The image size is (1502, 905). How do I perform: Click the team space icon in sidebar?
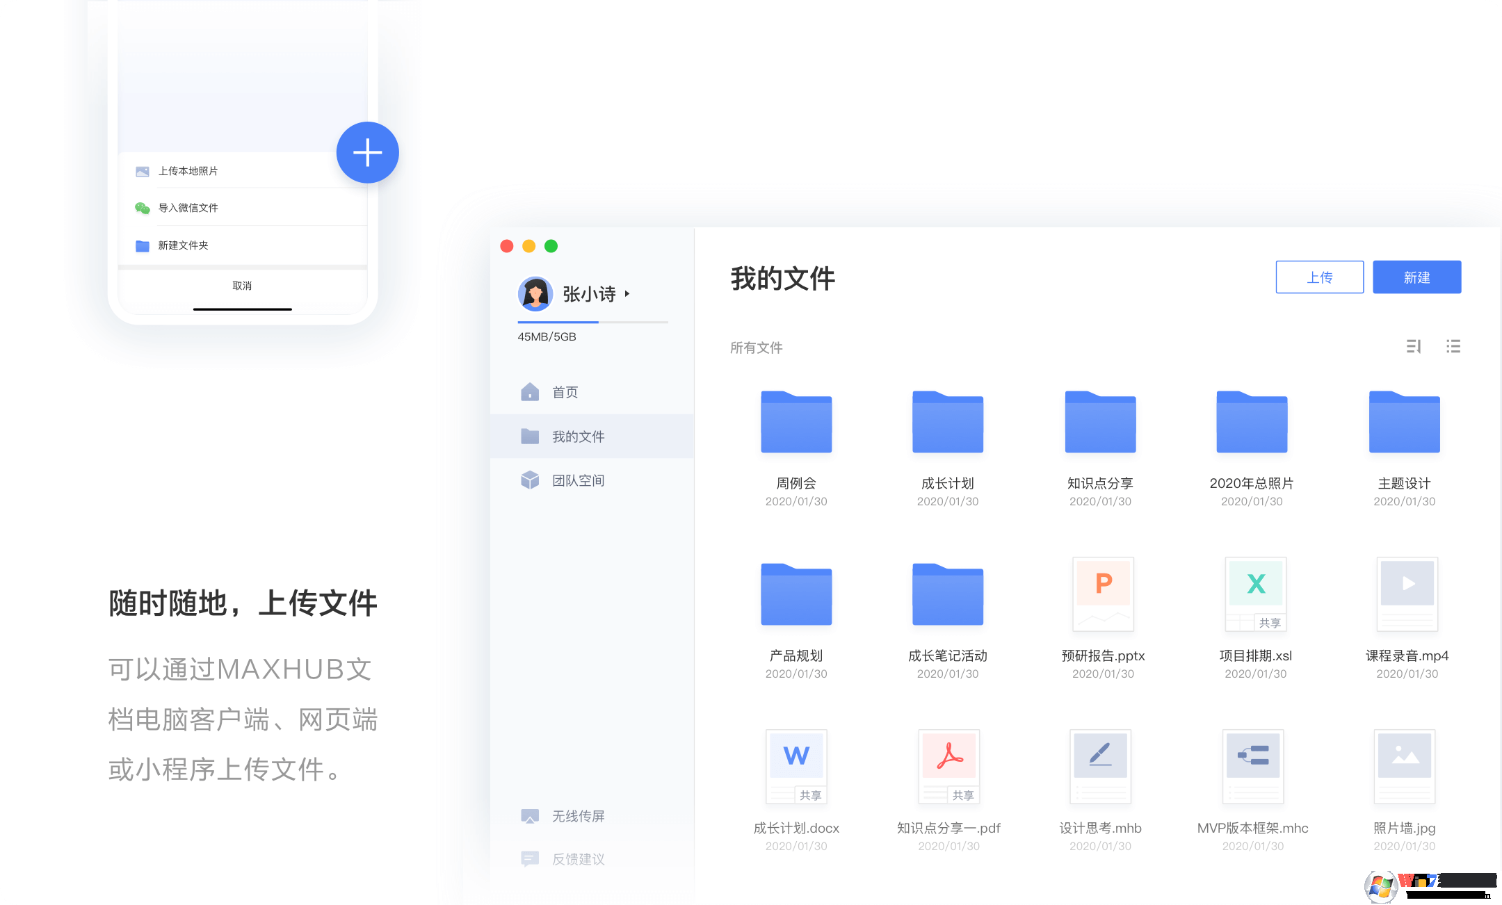click(x=533, y=480)
